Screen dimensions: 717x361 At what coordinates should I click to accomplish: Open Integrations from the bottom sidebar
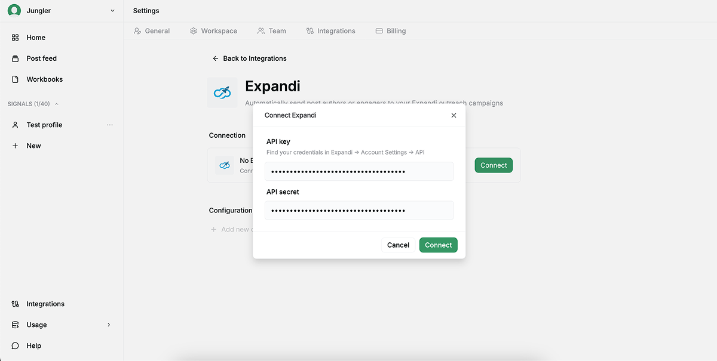click(45, 304)
